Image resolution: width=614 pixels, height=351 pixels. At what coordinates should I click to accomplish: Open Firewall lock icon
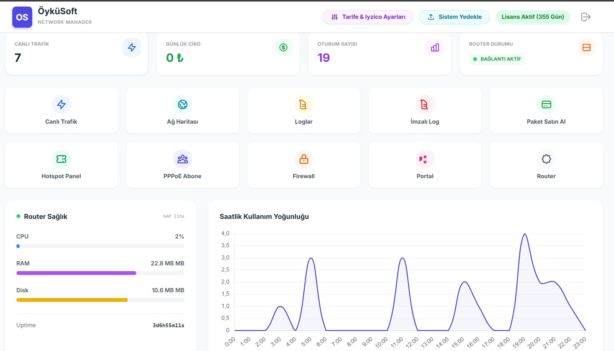(304, 159)
